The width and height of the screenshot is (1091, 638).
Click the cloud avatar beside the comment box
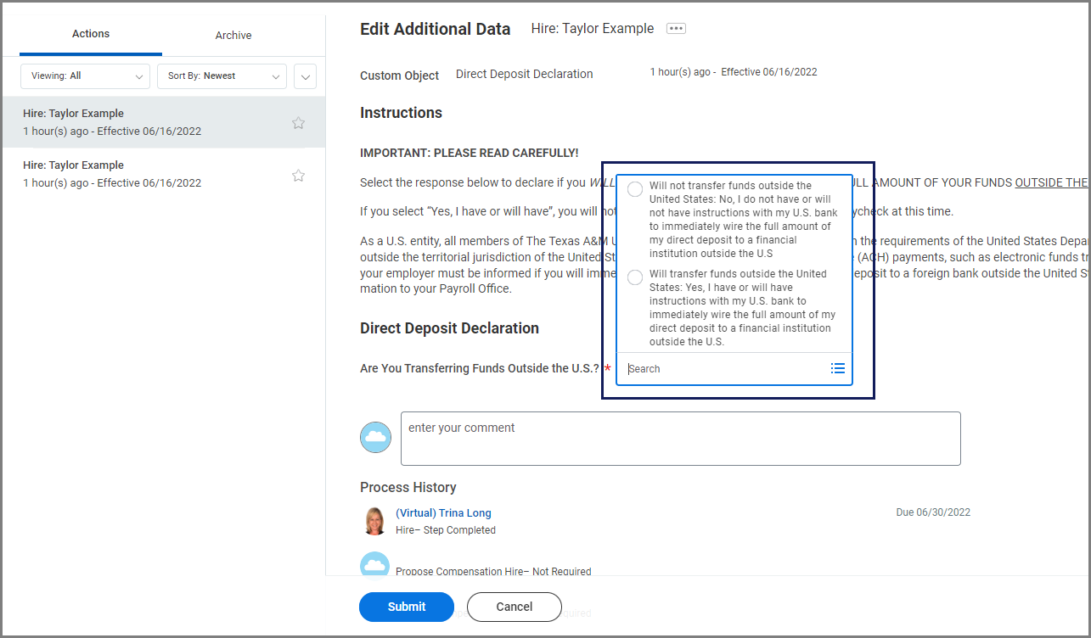click(375, 437)
